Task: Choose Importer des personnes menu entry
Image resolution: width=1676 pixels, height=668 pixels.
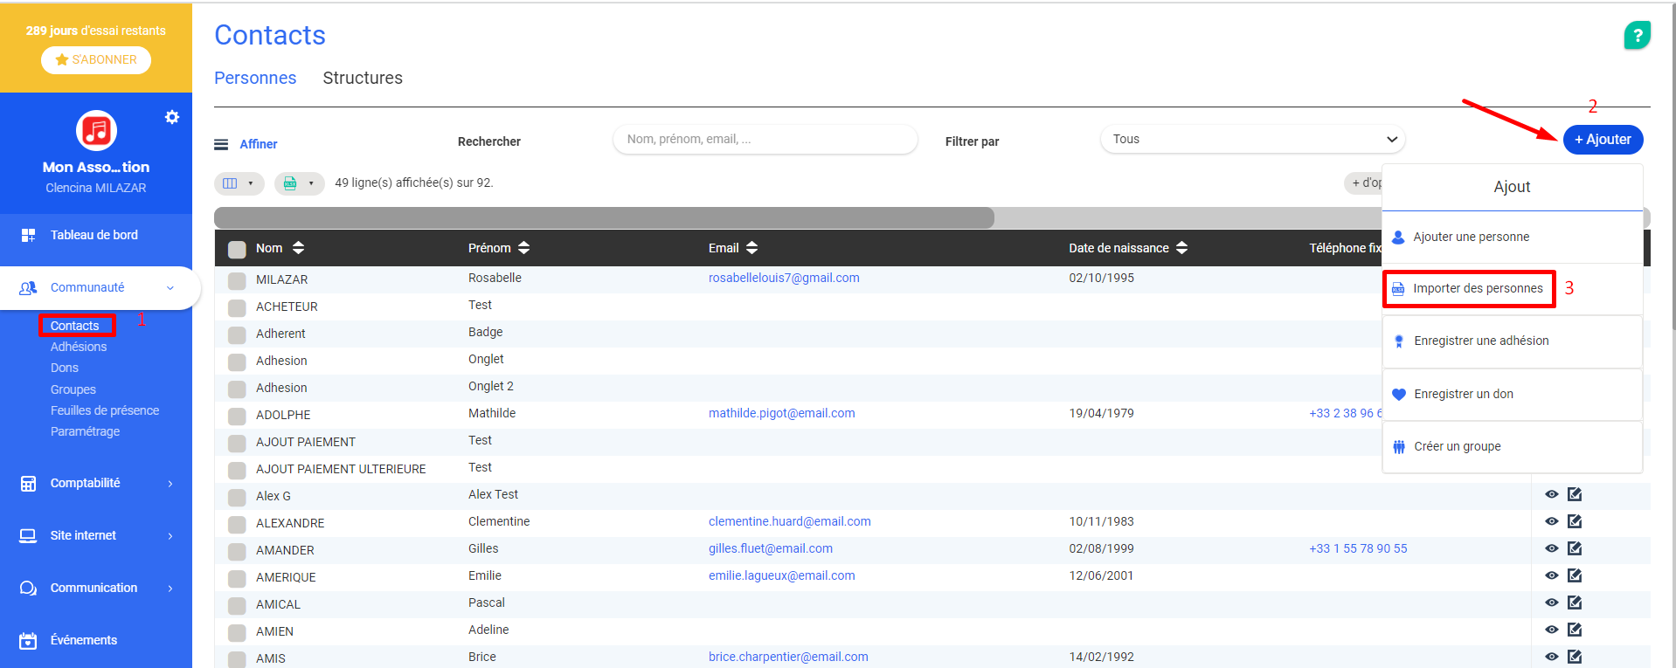Action: pos(1469,288)
